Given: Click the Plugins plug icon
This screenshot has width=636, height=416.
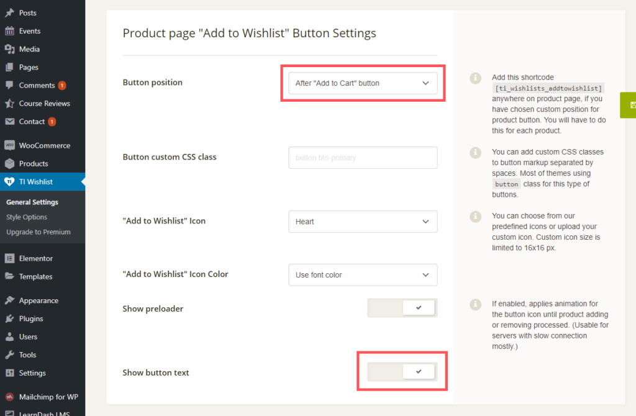Looking at the screenshot, I should click(9, 319).
